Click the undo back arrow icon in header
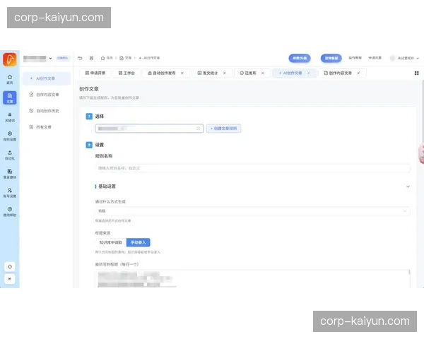Viewport: 424px width, 339px height. (x=80, y=58)
